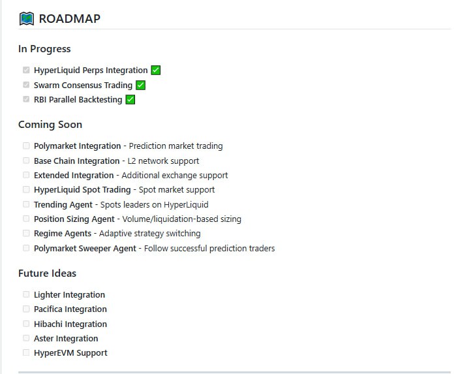The width and height of the screenshot is (456, 374).
Task: Toggle the Swarm Consensus Trading checkbox
Action: coord(26,85)
